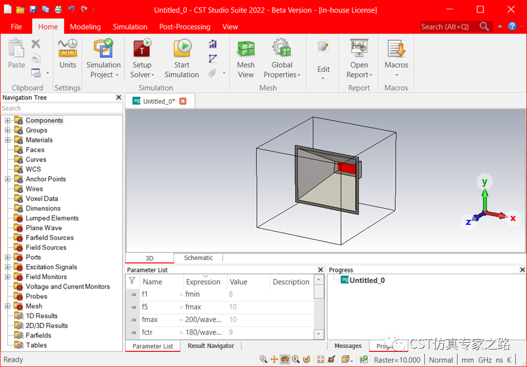Click the Copy icon in Clipboard group

click(x=36, y=58)
